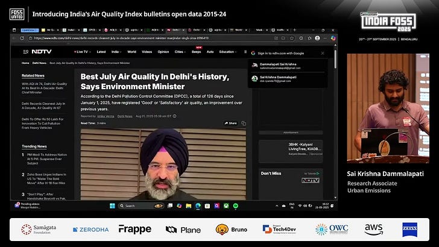Open the Copilot icon in the browser toolbar
Screen dimensions: 439x247
coord(333,38)
